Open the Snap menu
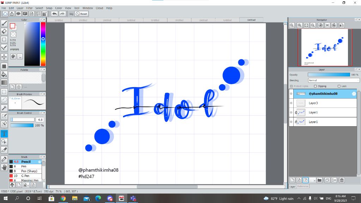Viewport: 361px width, 203px height. click(x=49, y=8)
